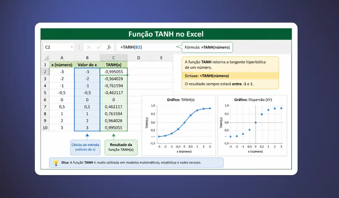Select cell B10 containing 3
Viewport: 339px width, 198px height.
coord(87,128)
